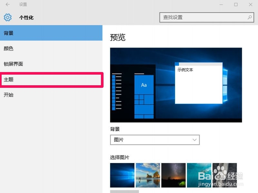Focus the 查找设置 search field
The height and width of the screenshot is (193, 258).
[207, 17]
